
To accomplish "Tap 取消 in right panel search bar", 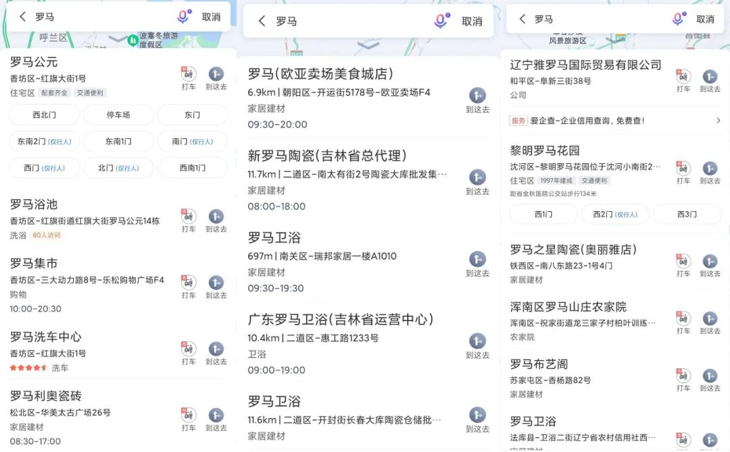I will pyautogui.click(x=705, y=19).
